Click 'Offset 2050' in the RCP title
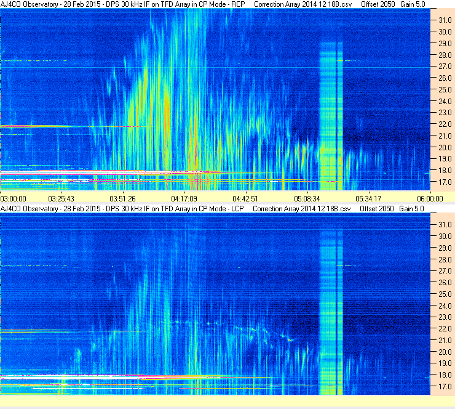455x409 pixels. (x=378, y=4)
